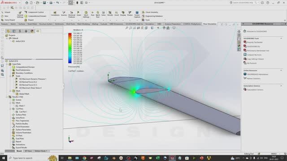Viewport: 287px width, 161px height.
Task: Open the Conditions dropdown arrow
Action: [x=55, y=20]
